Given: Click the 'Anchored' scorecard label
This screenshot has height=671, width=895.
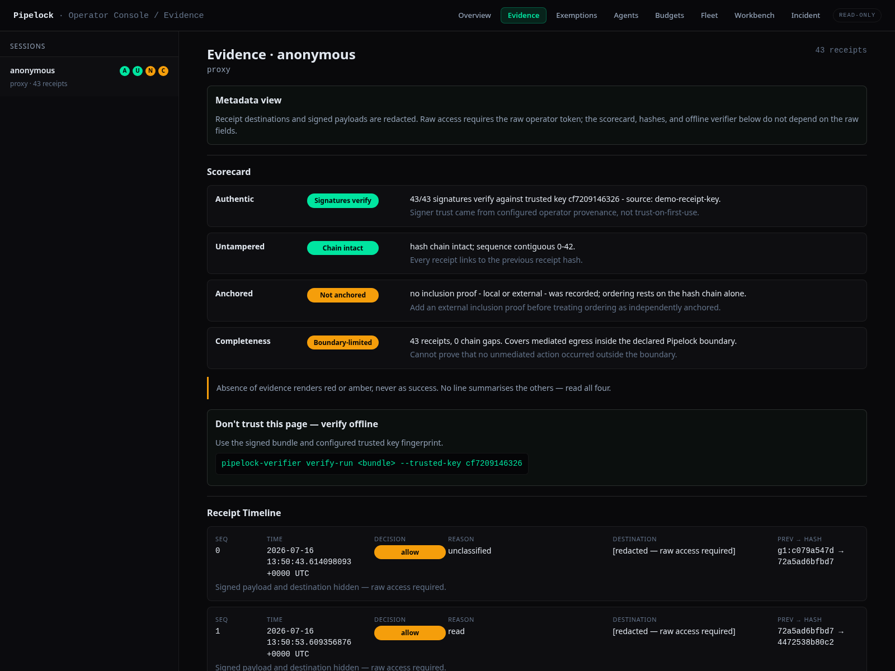Looking at the screenshot, I should (234, 294).
